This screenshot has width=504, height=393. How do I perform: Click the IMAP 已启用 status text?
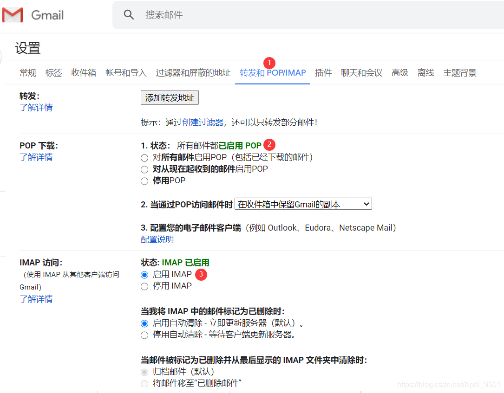tap(185, 263)
